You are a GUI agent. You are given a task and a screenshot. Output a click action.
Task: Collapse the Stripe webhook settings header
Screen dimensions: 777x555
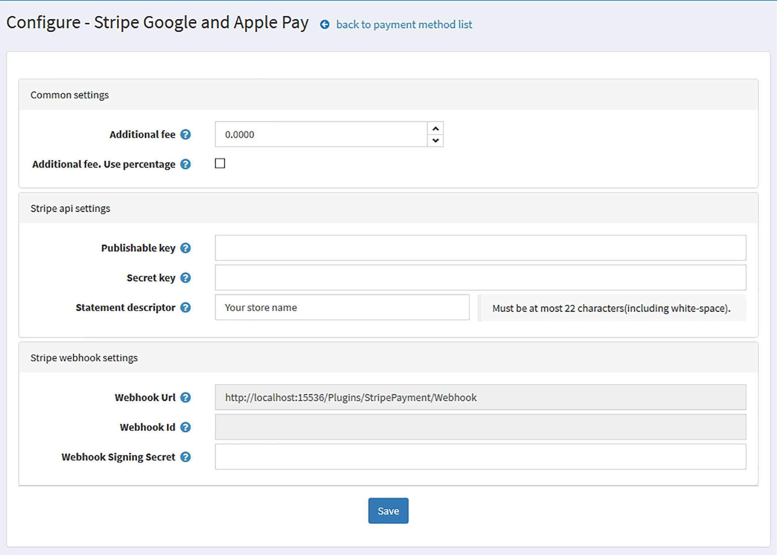388,357
